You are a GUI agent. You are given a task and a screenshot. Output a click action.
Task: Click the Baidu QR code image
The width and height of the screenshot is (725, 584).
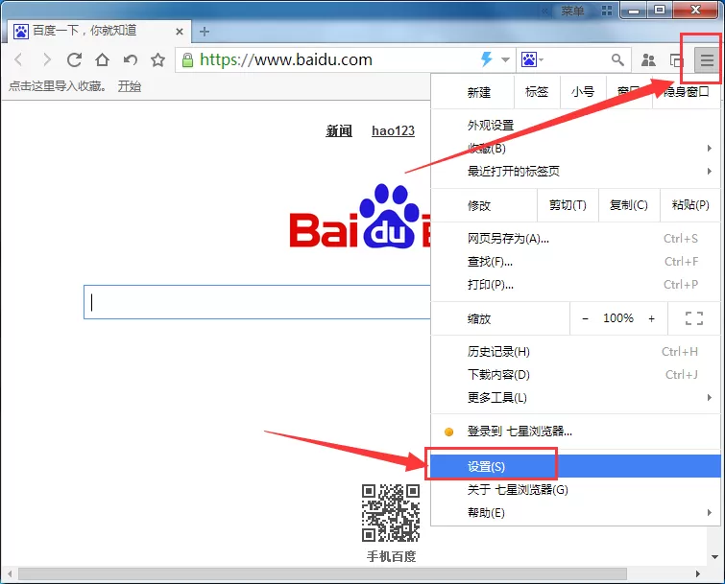point(391,512)
